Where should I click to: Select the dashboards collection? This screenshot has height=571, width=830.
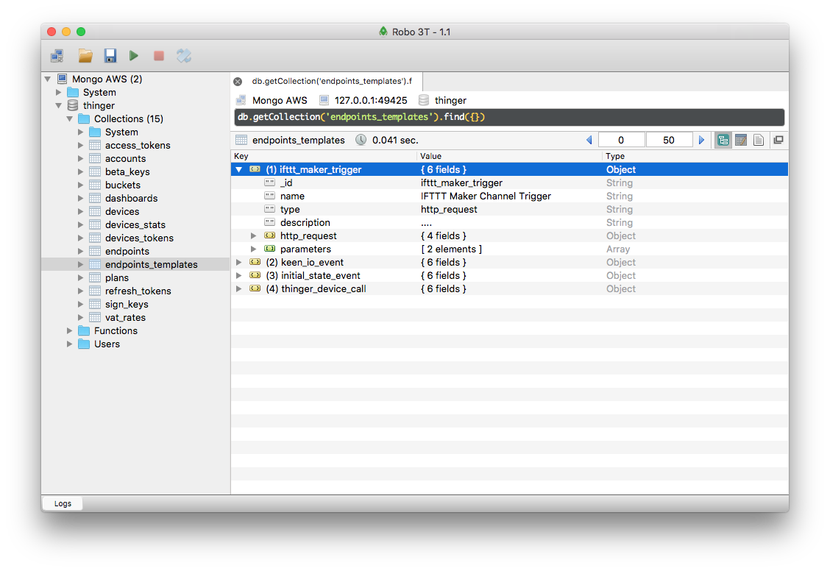pyautogui.click(x=131, y=199)
